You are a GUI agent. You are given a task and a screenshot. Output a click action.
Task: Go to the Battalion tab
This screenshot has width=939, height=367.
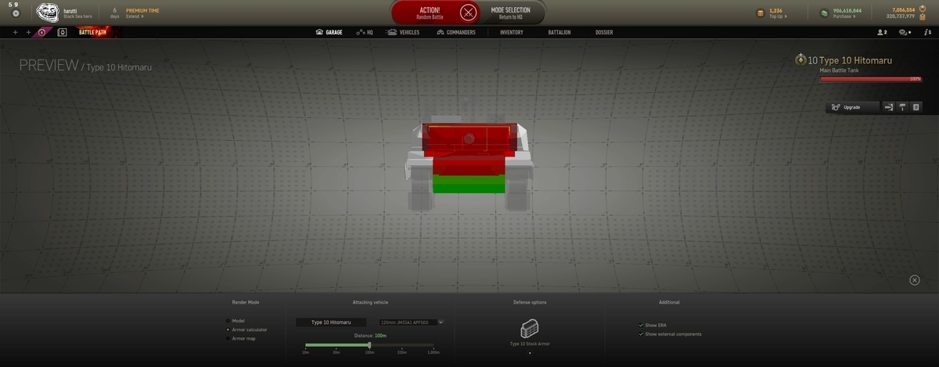[559, 33]
